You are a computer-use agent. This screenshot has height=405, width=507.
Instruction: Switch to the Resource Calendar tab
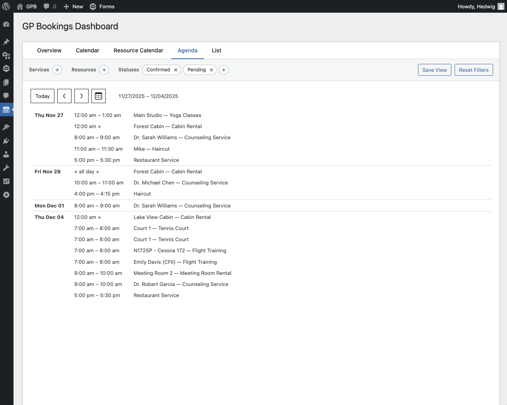(138, 50)
